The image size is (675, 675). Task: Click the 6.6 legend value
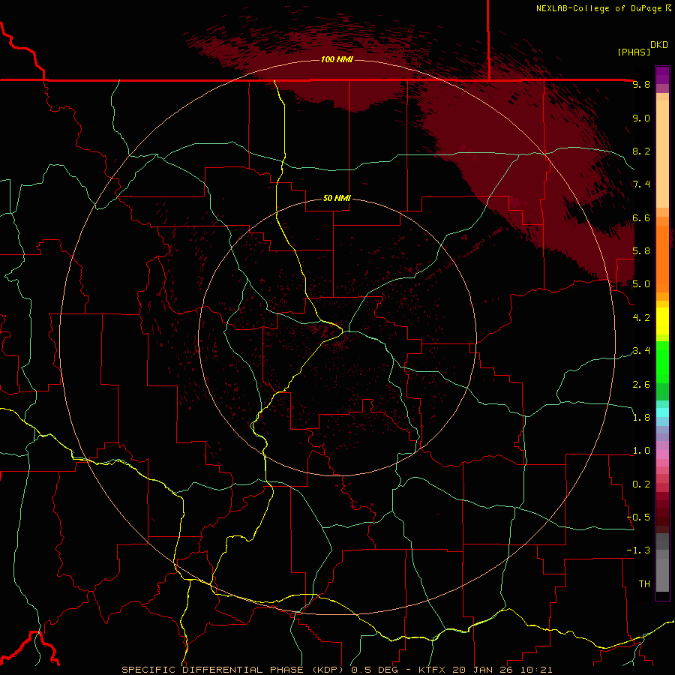pos(641,217)
